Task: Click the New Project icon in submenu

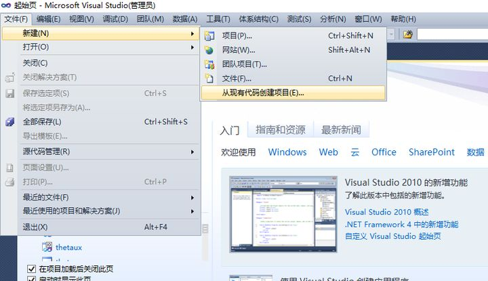Action: pyautogui.click(x=209, y=36)
